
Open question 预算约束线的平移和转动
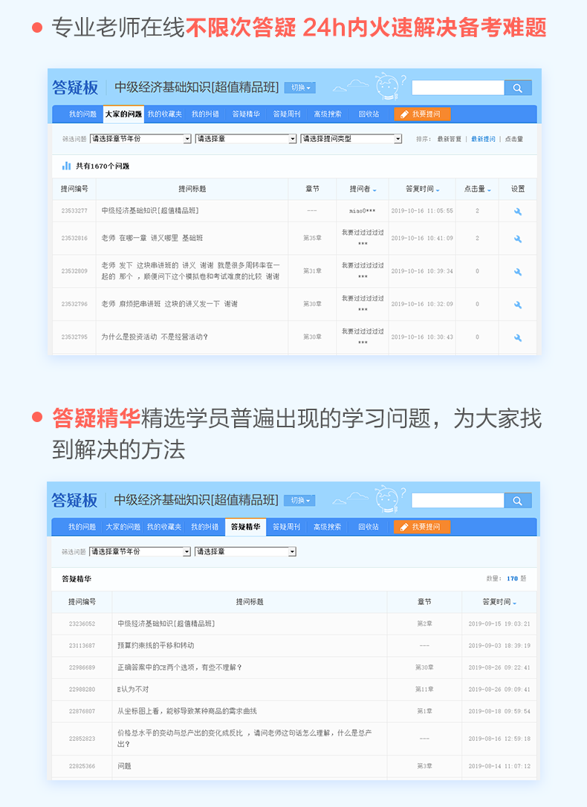[156, 646]
